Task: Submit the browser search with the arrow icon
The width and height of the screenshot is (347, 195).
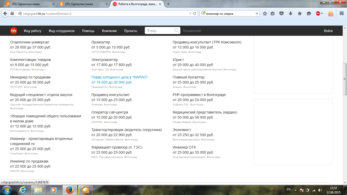Action: point(257,14)
